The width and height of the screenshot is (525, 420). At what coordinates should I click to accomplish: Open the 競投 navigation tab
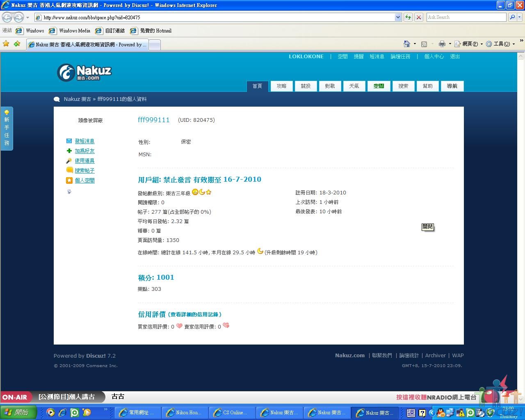tap(306, 86)
